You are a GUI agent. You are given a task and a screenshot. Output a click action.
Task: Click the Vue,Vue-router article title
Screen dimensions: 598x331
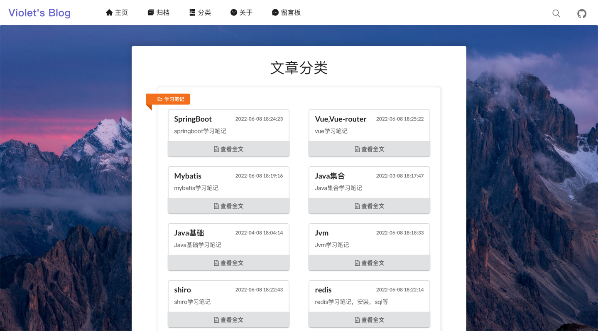[x=341, y=119]
